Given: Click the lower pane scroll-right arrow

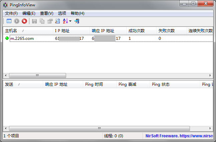Looking at the screenshot, I should point(210,128).
